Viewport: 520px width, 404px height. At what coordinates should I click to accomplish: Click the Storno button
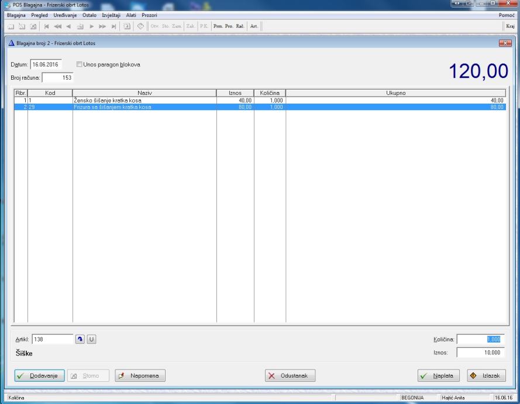[88, 375]
